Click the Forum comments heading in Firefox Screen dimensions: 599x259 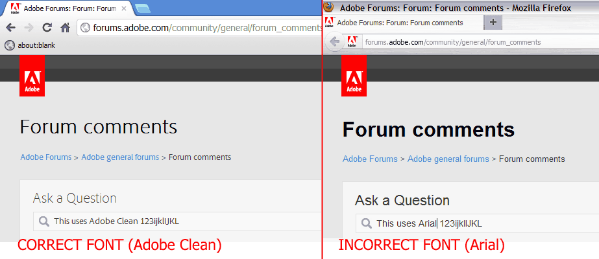click(x=428, y=129)
